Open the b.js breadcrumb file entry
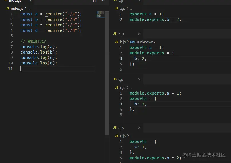231x163 pixels. point(123,42)
